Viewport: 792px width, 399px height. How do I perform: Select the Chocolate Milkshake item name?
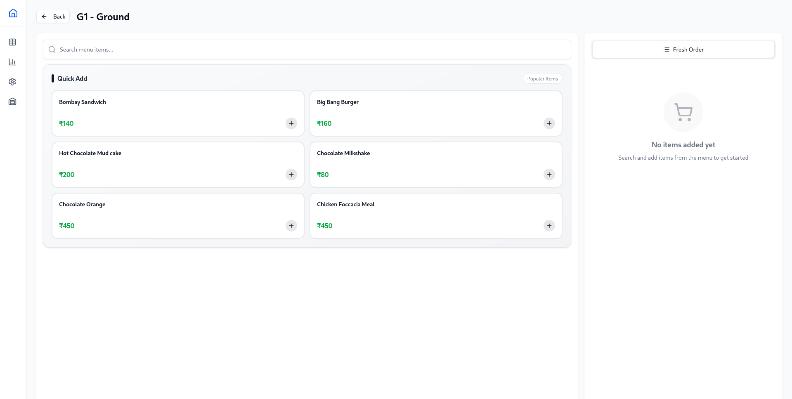click(x=343, y=153)
